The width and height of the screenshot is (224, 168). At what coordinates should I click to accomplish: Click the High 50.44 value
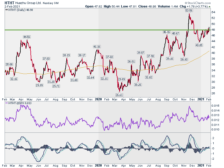click(112, 6)
